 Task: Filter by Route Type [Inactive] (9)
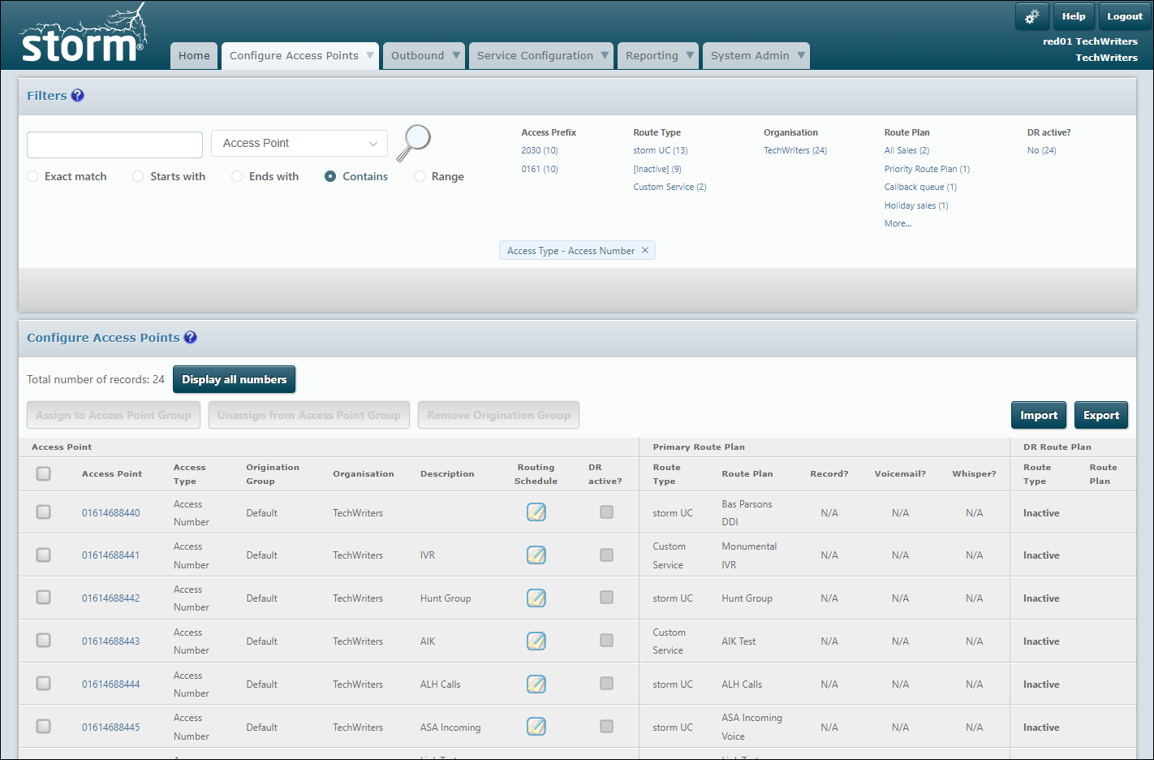coord(657,169)
